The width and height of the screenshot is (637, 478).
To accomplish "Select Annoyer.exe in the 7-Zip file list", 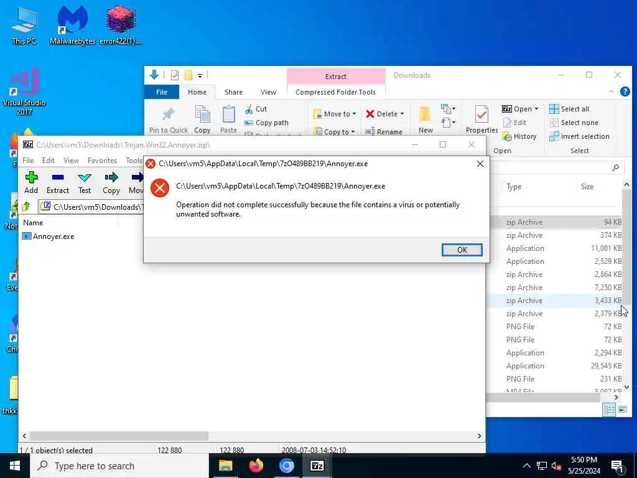I will click(x=49, y=236).
